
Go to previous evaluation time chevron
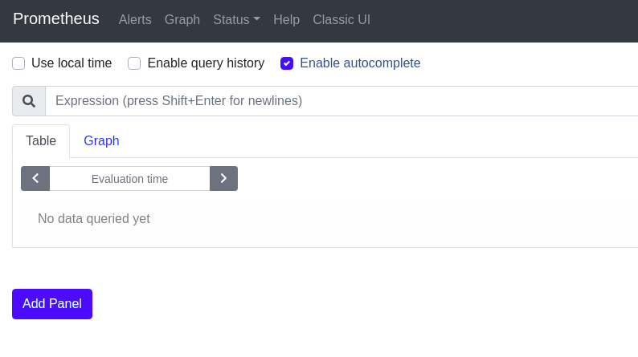click(35, 179)
